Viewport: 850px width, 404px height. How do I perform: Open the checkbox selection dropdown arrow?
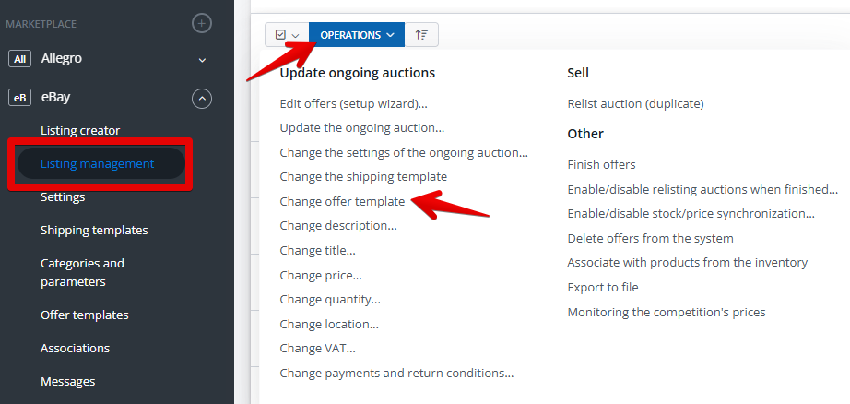click(296, 35)
